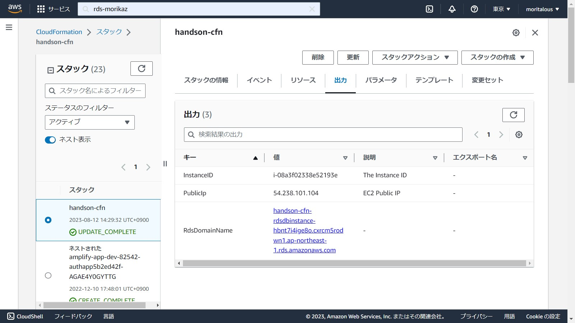Open the RdsDomainName endpoint link
The height and width of the screenshot is (323, 575).
point(308,230)
